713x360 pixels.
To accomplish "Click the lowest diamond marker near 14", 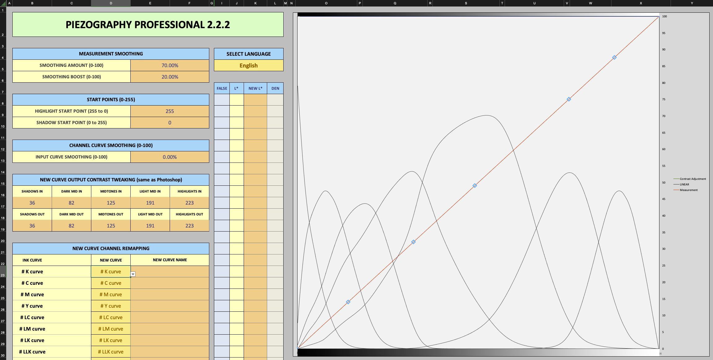I will (348, 302).
